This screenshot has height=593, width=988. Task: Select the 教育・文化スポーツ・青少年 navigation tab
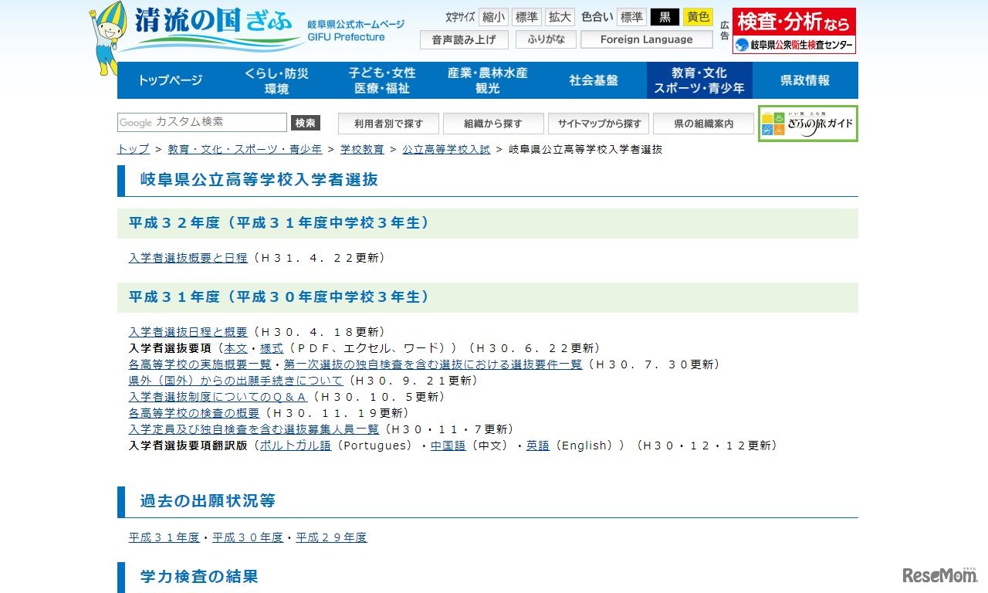[699, 80]
